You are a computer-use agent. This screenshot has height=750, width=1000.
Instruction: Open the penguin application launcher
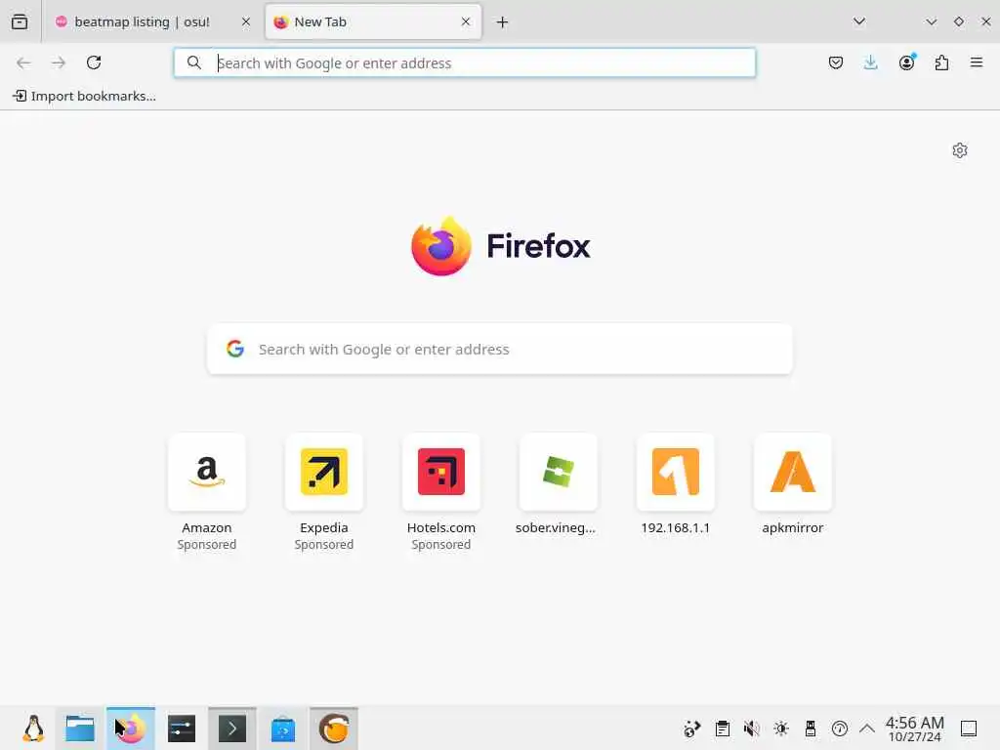pos(34,729)
